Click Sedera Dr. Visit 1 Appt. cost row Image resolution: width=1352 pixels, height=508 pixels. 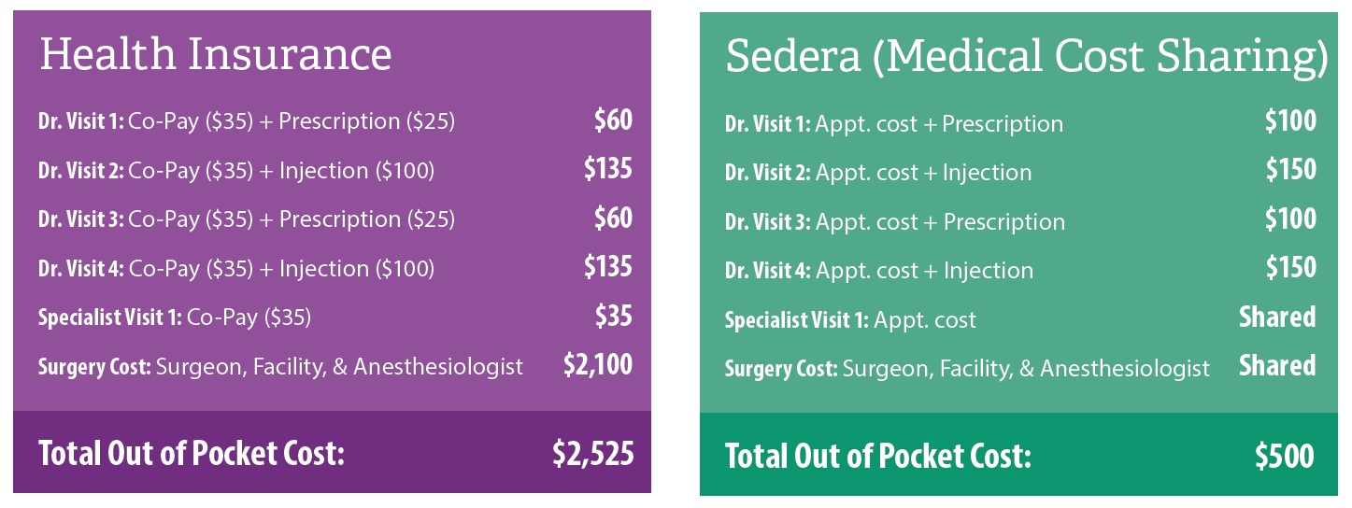893,124
